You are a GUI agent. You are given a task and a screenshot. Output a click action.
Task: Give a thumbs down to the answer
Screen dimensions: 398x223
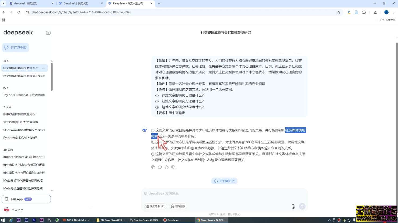[173, 167]
